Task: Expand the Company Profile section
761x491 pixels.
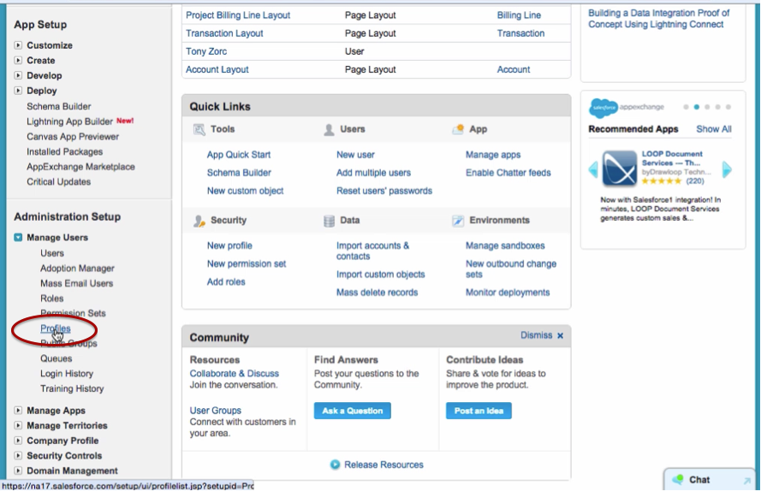Action: (18, 440)
